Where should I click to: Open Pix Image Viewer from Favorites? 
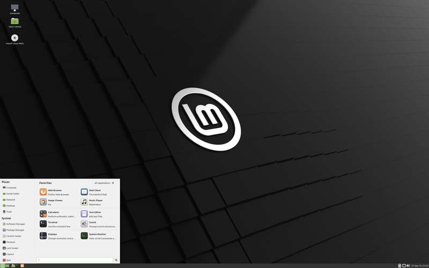click(57, 202)
